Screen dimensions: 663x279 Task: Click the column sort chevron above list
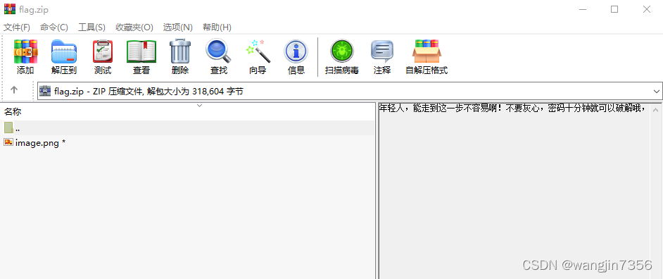tap(200, 106)
